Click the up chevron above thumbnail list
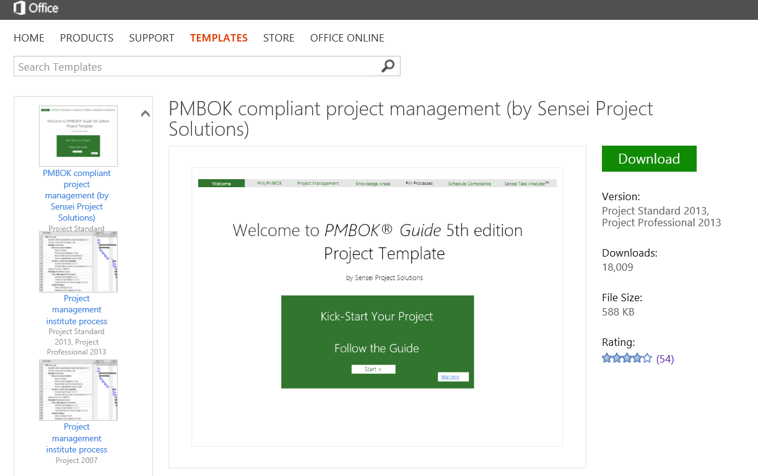758x476 pixels. coord(146,113)
